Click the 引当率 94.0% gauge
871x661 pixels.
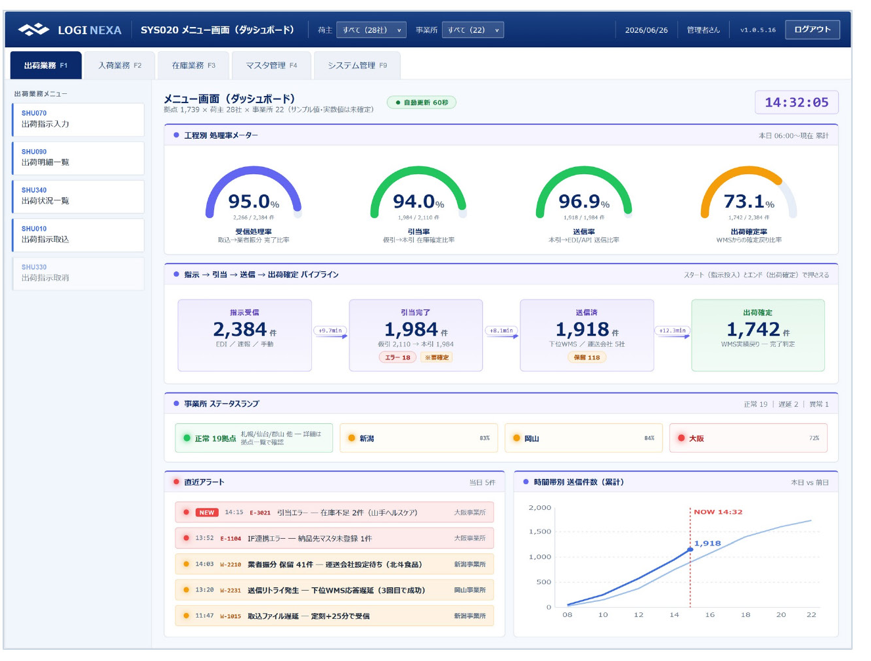point(418,204)
